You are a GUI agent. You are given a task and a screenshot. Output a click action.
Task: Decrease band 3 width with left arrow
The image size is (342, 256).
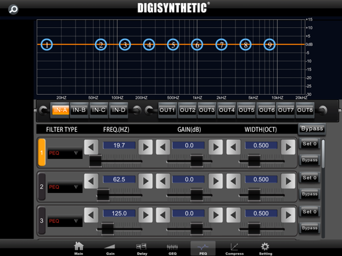[234, 215]
